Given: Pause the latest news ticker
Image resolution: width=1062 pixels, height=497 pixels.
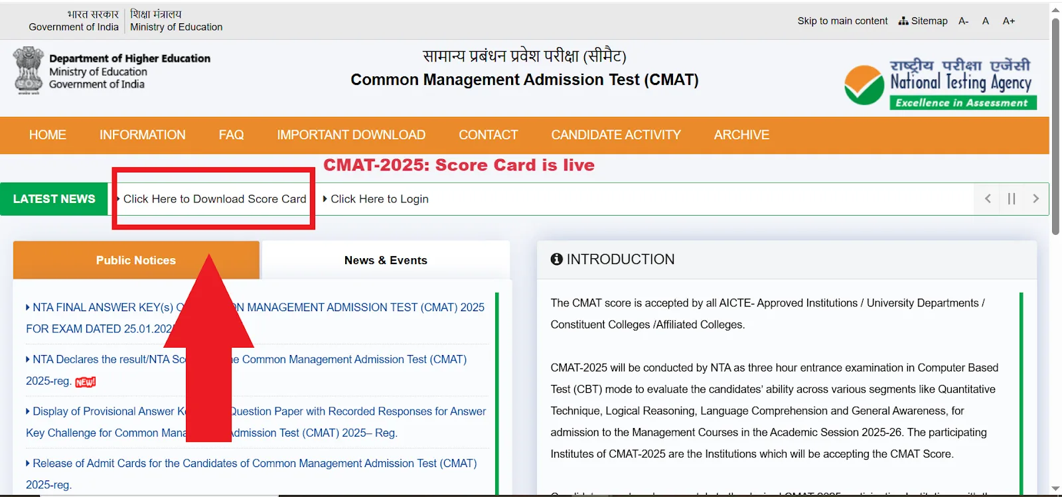Looking at the screenshot, I should click(1012, 198).
